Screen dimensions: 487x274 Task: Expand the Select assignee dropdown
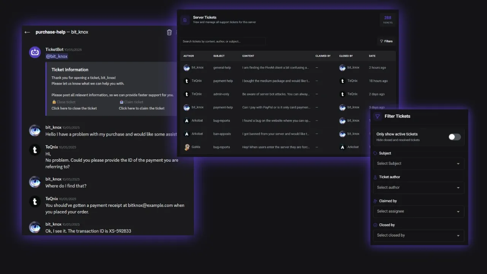418,212
